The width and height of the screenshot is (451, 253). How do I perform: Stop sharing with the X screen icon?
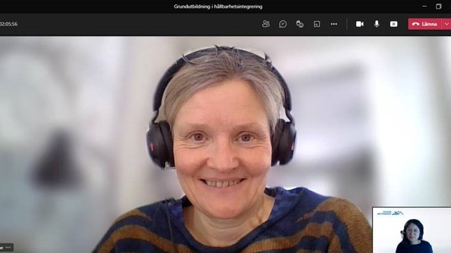click(394, 24)
